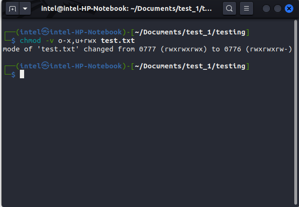Screen dimensions: 299x207
Task: Maximize the terminal window
Action: click(x=278, y=8)
